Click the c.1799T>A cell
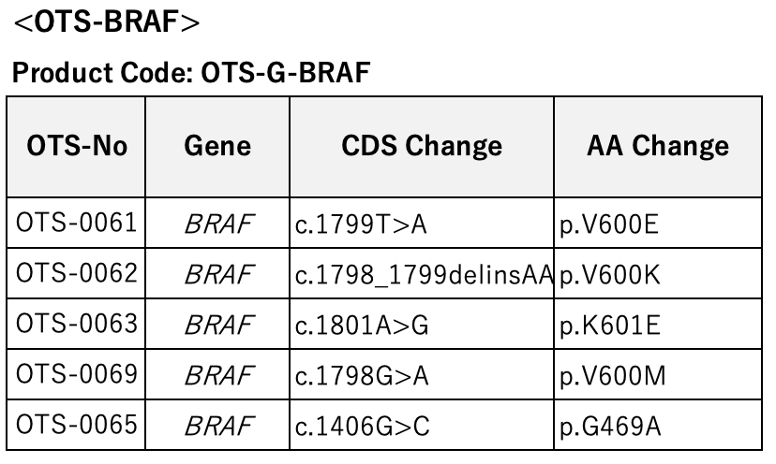 422,223
